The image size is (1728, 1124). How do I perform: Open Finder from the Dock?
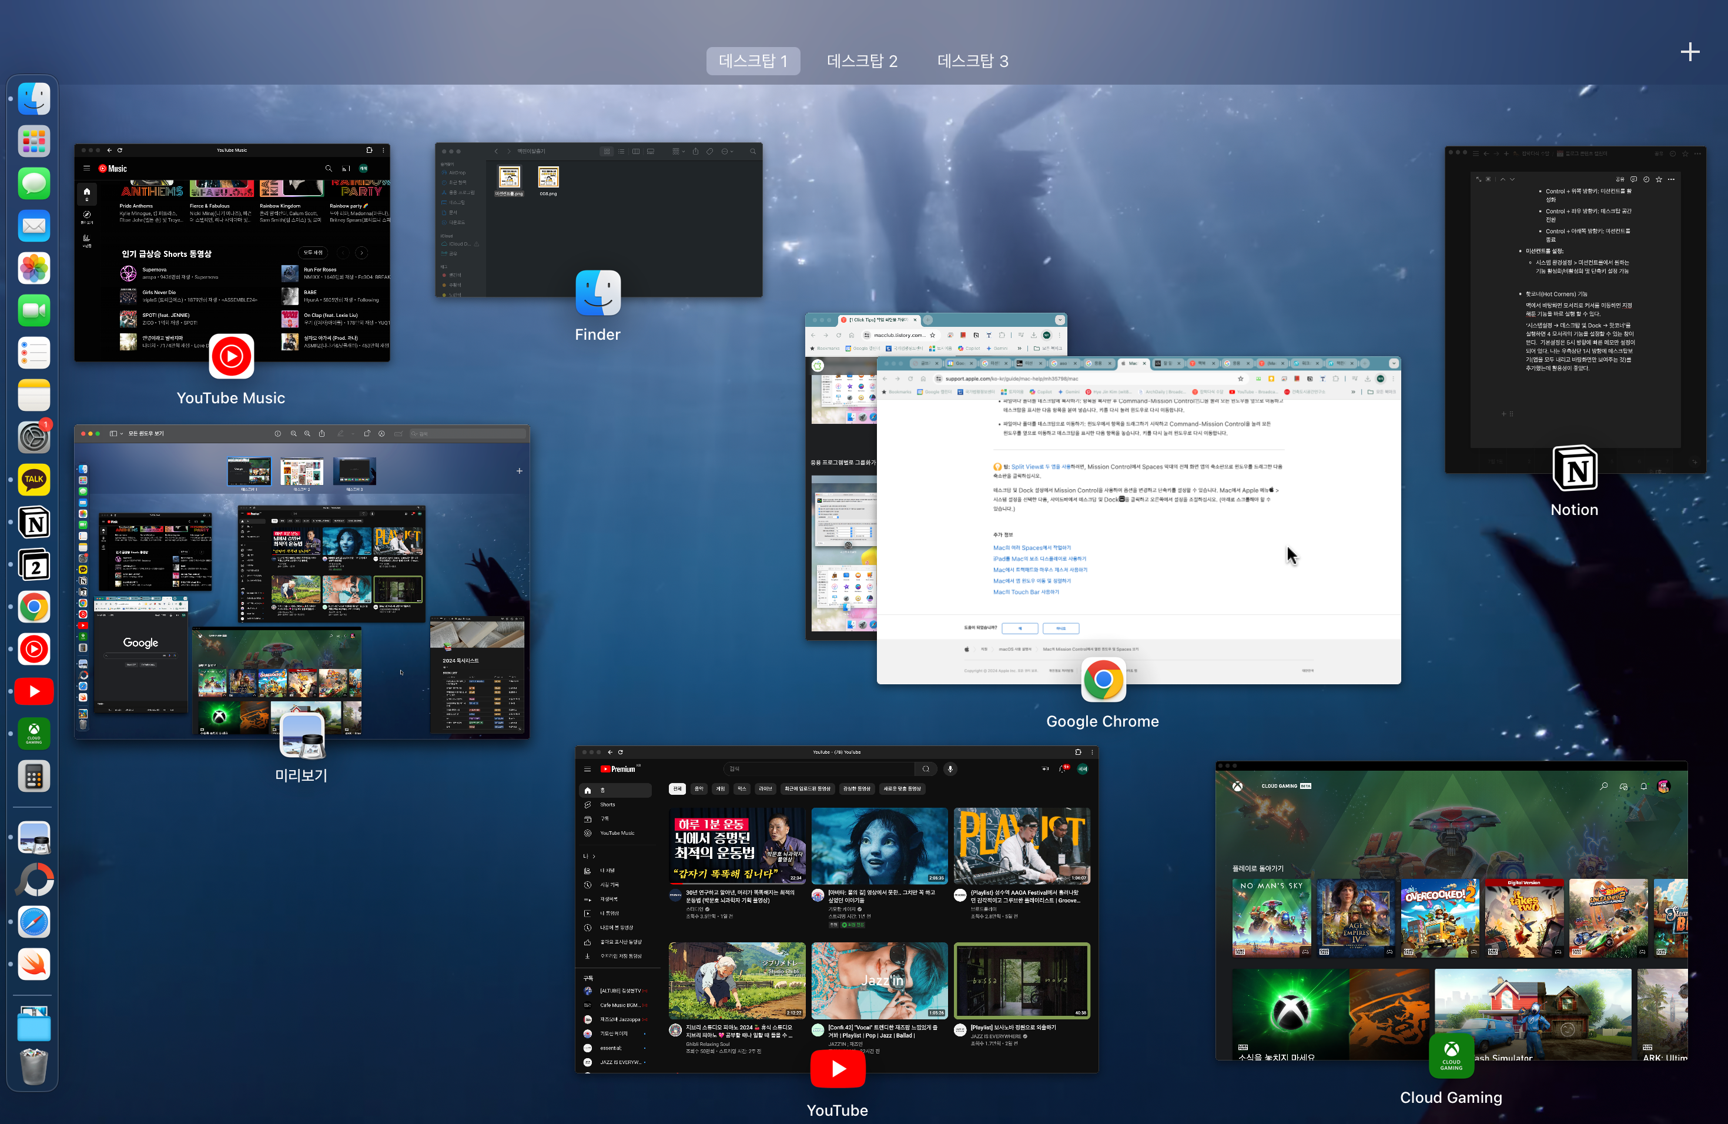pyautogui.click(x=34, y=99)
